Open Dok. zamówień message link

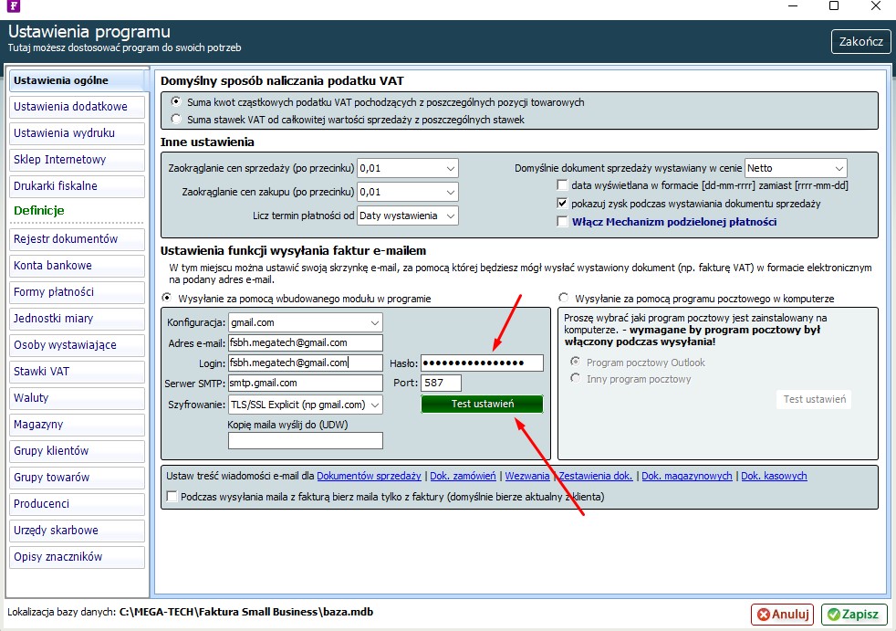pos(463,476)
